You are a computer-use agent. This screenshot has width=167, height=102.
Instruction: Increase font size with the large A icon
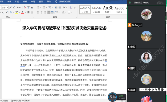pyautogui.click(x=10, y=7)
